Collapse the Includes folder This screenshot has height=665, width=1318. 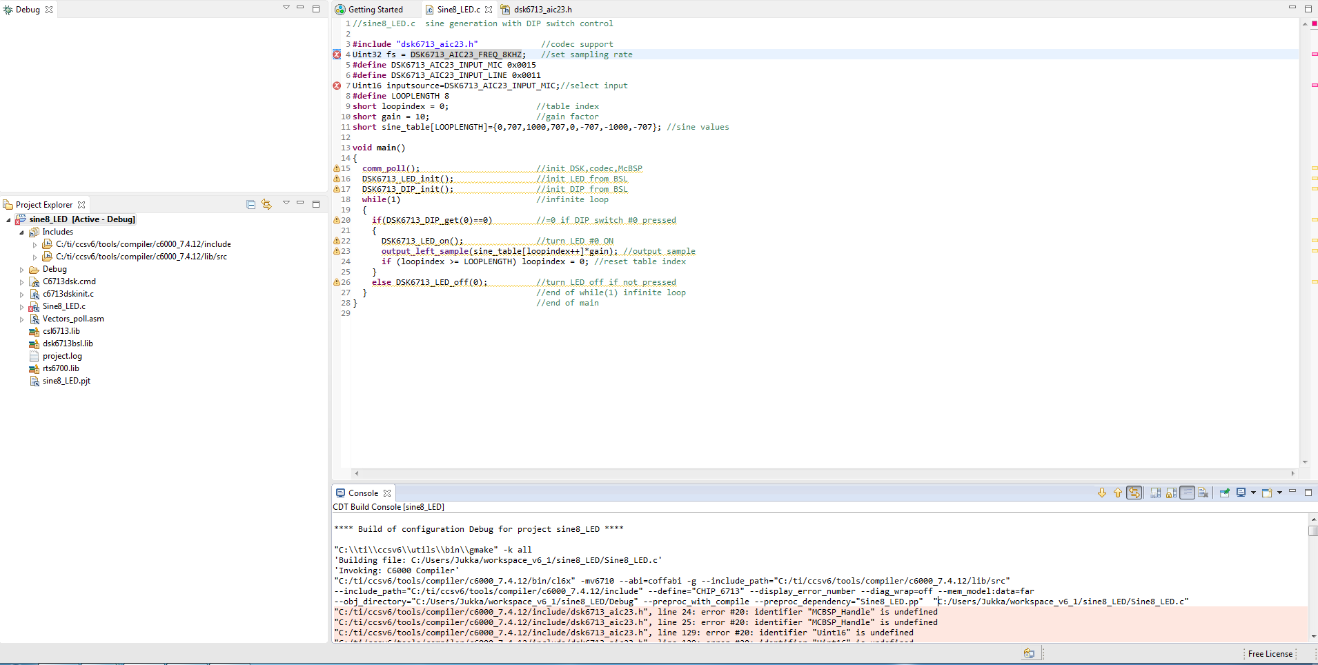[21, 232]
